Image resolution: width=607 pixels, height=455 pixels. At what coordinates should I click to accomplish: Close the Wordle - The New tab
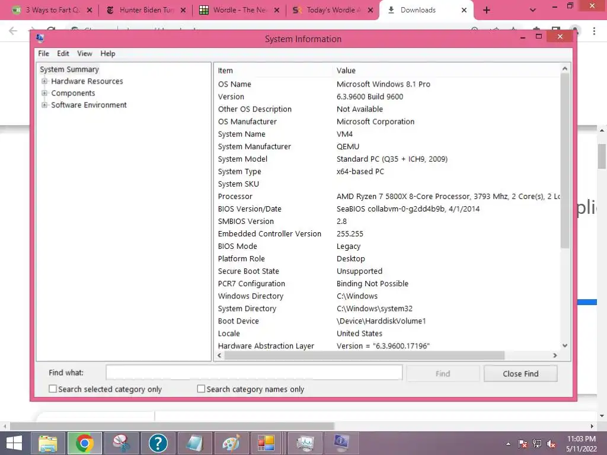click(x=277, y=10)
